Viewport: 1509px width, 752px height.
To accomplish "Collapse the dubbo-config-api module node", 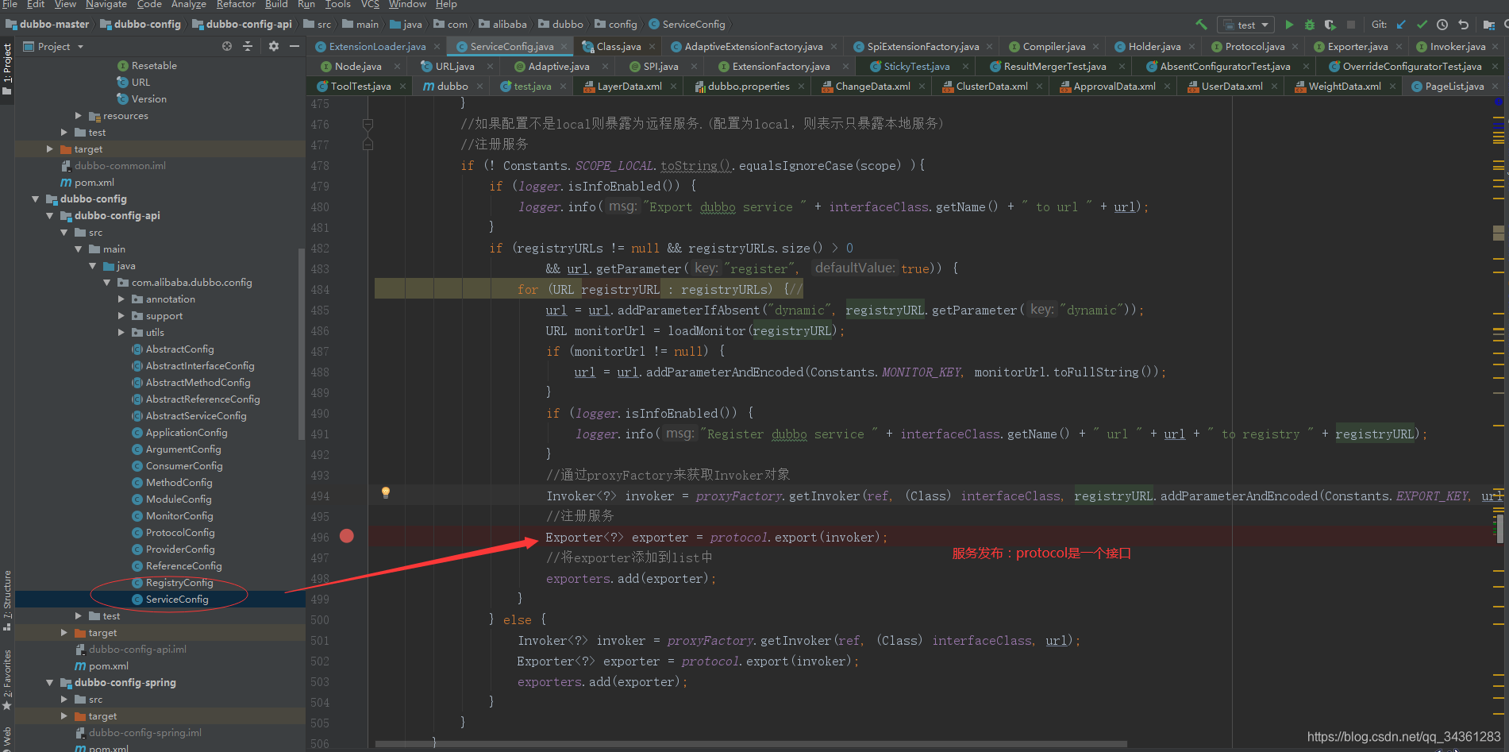I will coord(49,216).
